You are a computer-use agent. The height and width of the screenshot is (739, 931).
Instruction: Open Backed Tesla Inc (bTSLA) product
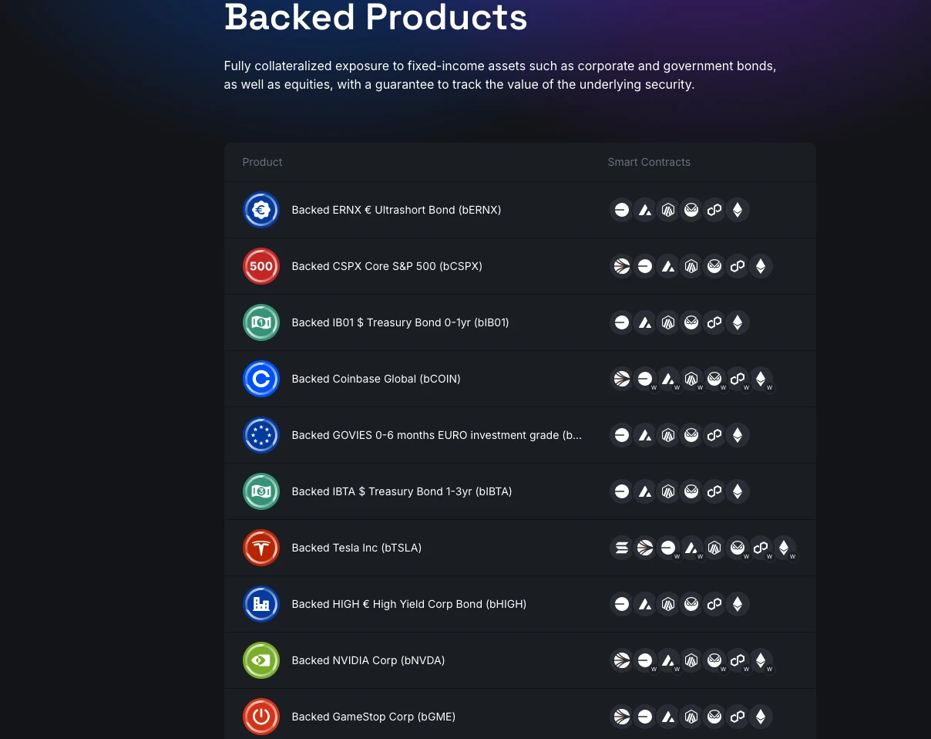tap(356, 548)
